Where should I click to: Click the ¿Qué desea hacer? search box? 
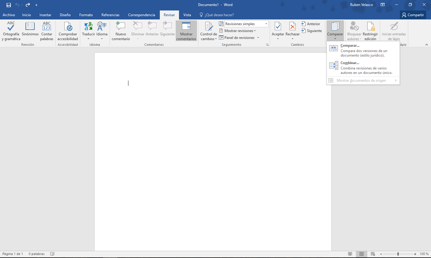[219, 15]
